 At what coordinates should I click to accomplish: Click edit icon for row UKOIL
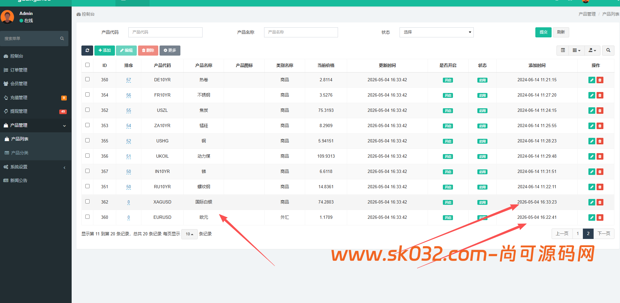tap(592, 156)
